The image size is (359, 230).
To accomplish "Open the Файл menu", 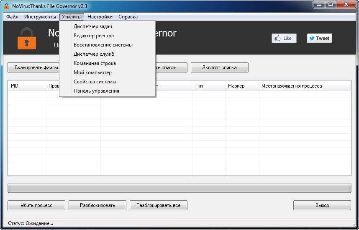I will pos(13,17).
